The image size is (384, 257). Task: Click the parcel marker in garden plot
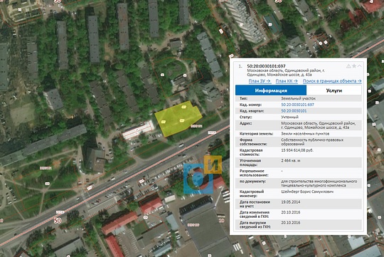pyautogui.click(x=162, y=75)
